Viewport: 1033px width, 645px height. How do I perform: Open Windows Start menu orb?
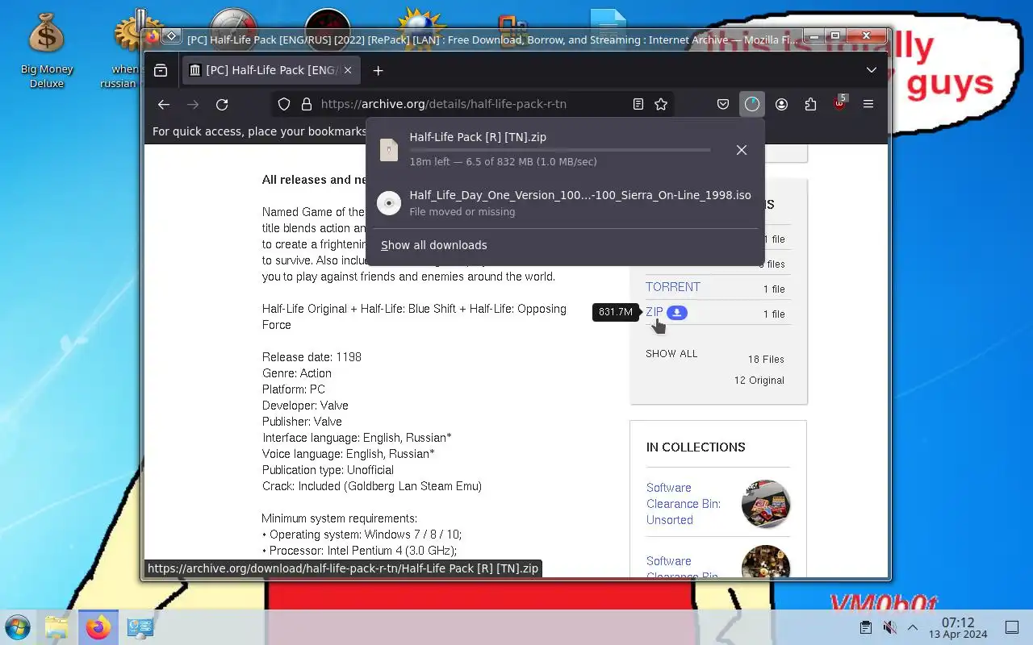(x=18, y=627)
